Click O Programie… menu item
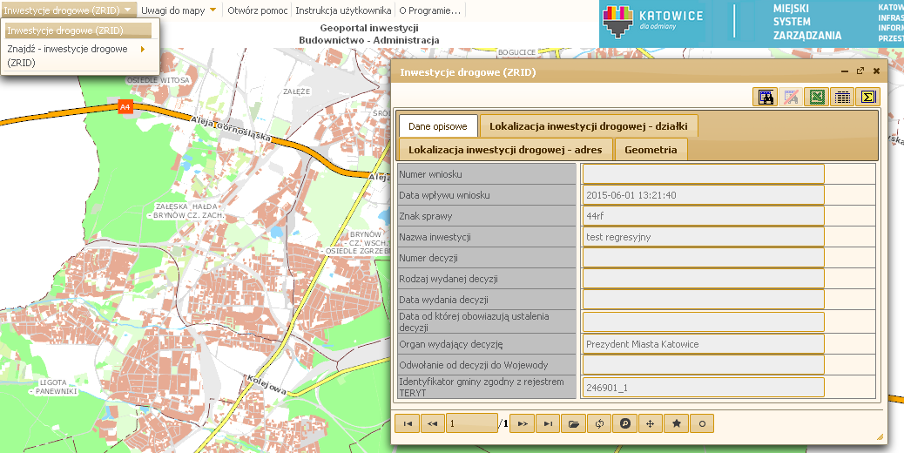 click(x=429, y=10)
